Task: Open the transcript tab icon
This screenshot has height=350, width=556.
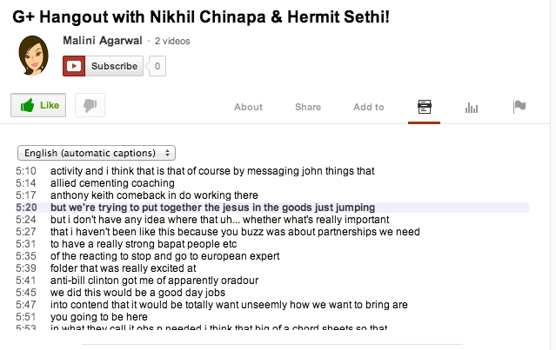Action: pyautogui.click(x=424, y=107)
